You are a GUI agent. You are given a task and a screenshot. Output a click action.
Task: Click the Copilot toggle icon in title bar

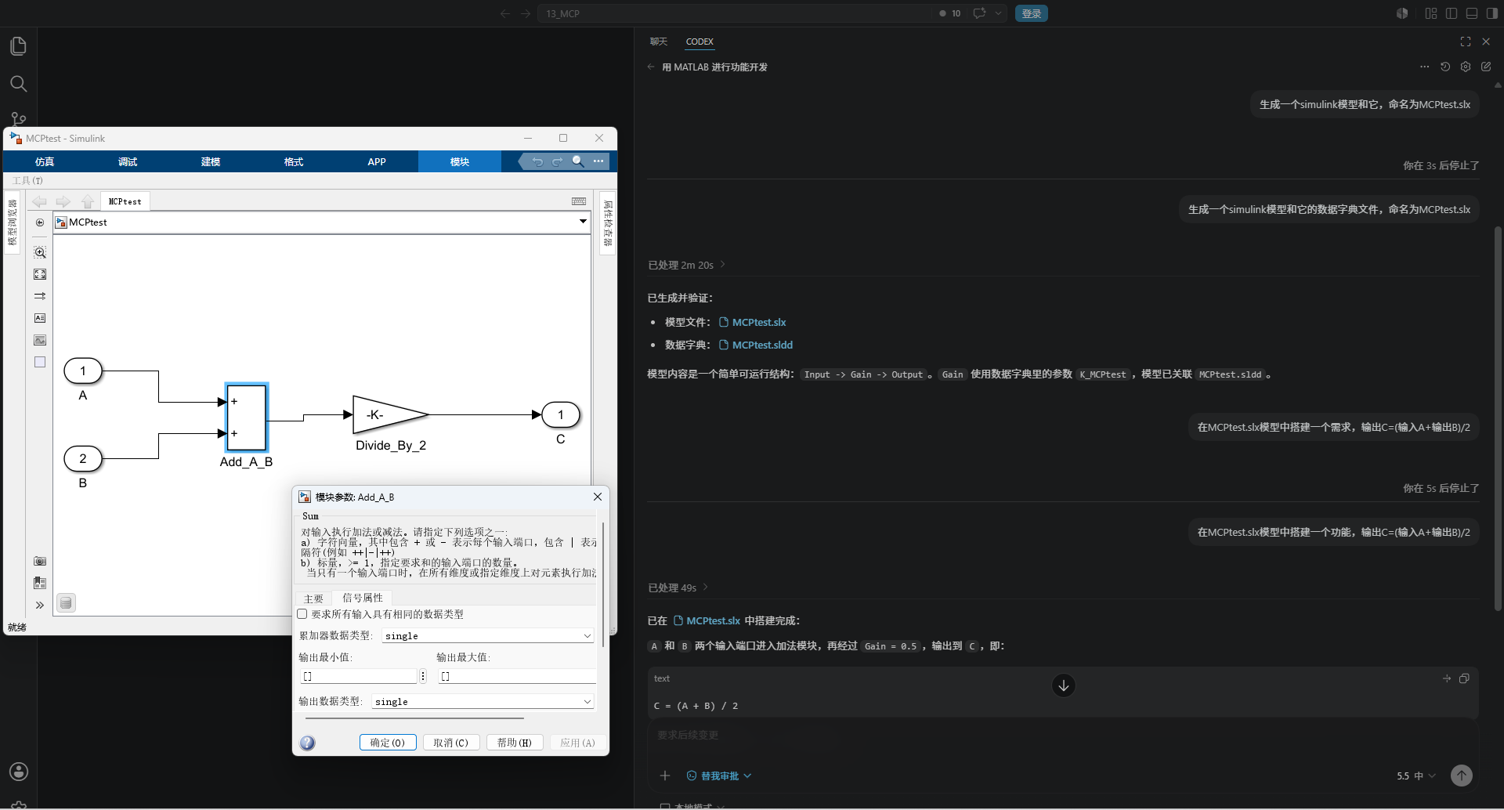click(x=1402, y=13)
